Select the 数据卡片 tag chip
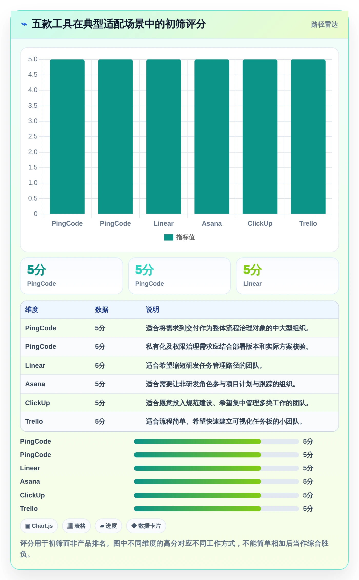 click(146, 526)
